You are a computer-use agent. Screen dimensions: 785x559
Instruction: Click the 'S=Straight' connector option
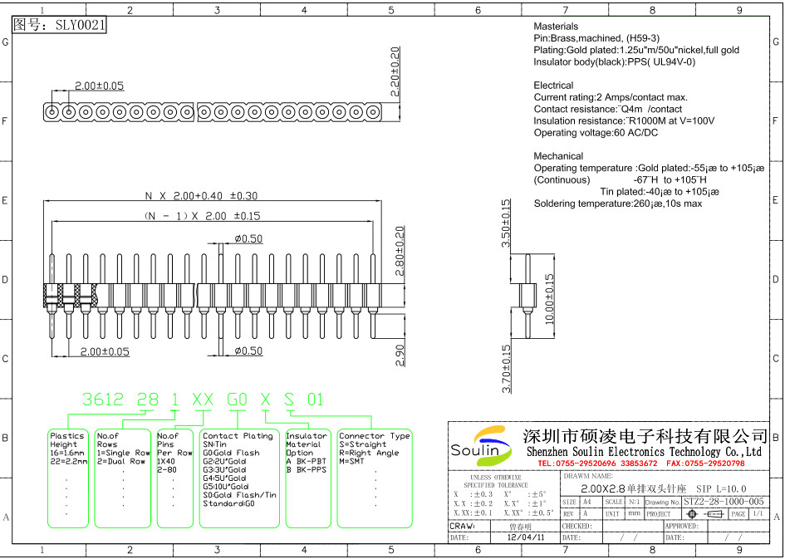tap(363, 444)
